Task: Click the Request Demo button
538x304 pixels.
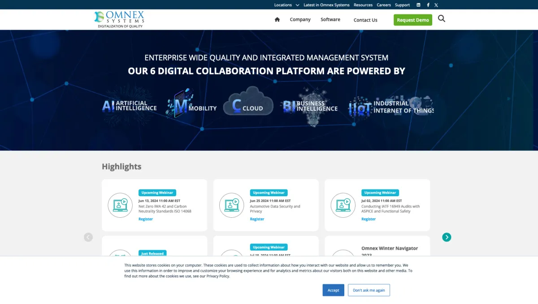Action: [413, 20]
